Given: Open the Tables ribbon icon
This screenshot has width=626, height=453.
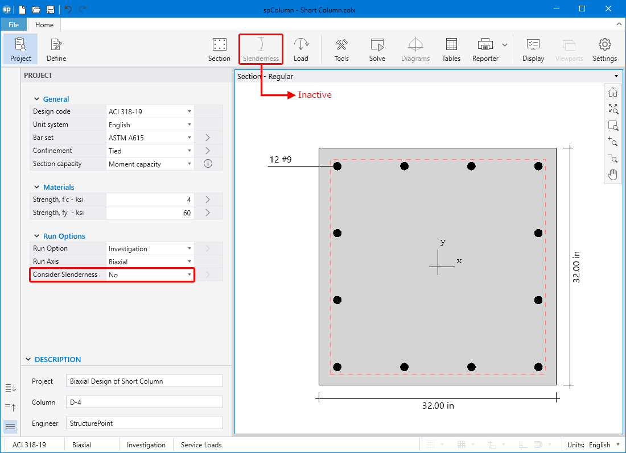Looking at the screenshot, I should pyautogui.click(x=451, y=49).
